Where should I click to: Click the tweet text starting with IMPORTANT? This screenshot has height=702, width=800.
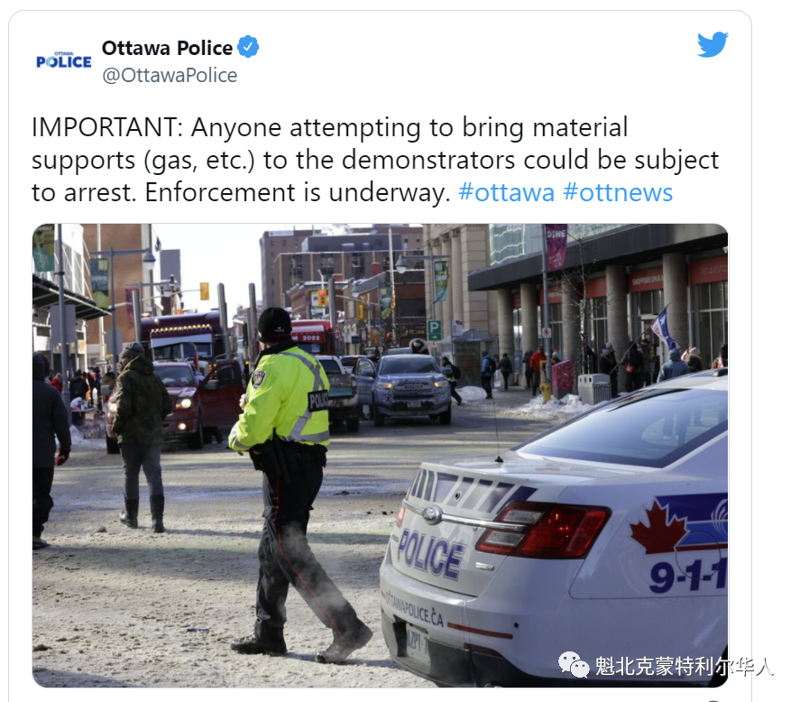point(375,160)
